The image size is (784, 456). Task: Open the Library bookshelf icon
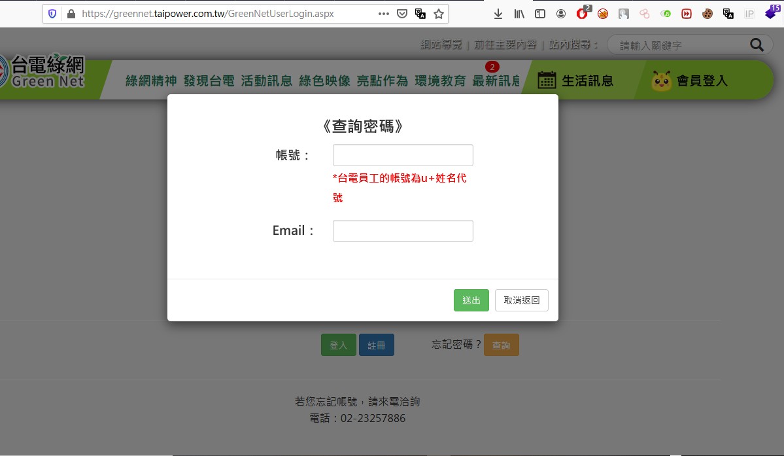[x=519, y=14]
